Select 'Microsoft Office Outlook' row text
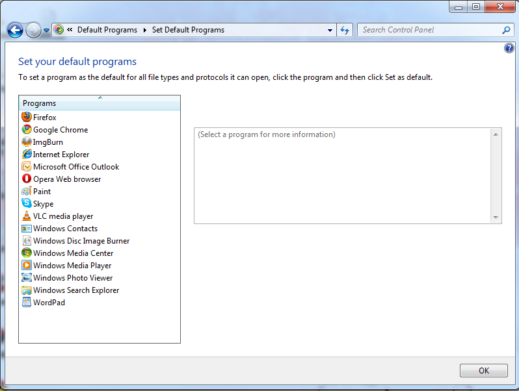The image size is (519, 391). pyautogui.click(x=76, y=166)
